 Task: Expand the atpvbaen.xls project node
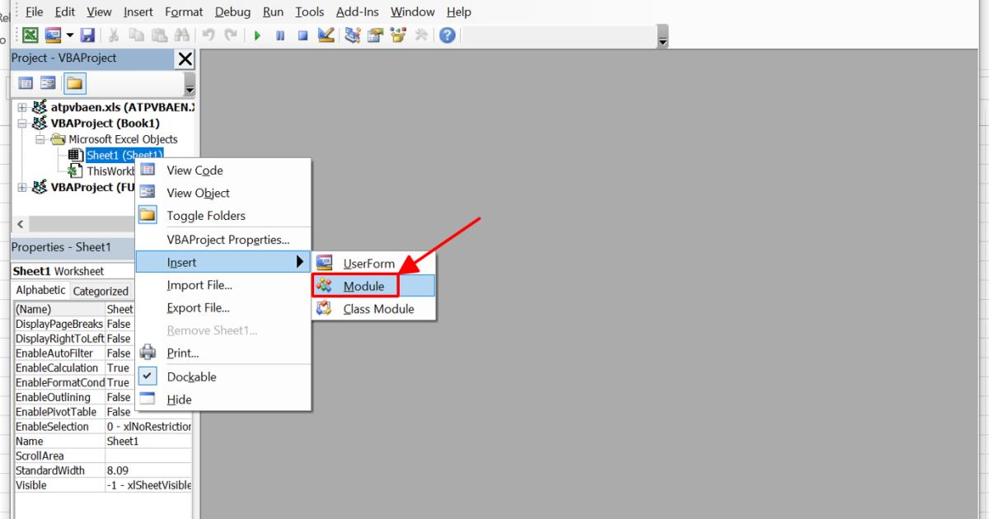[21, 107]
